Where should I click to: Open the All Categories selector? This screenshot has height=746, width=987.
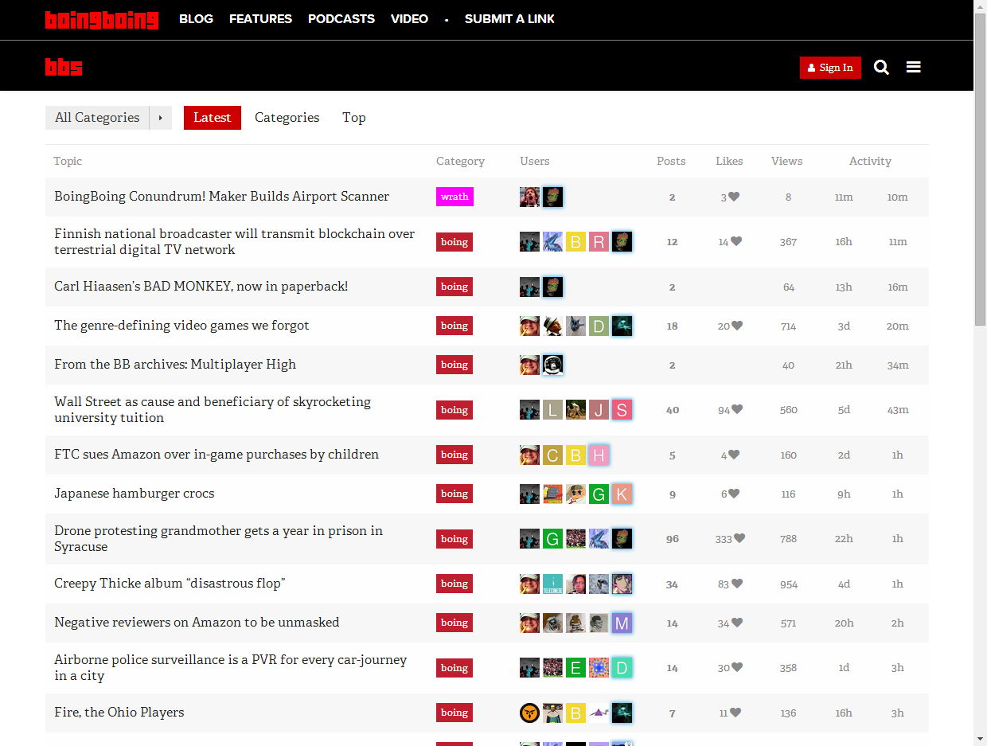click(97, 118)
